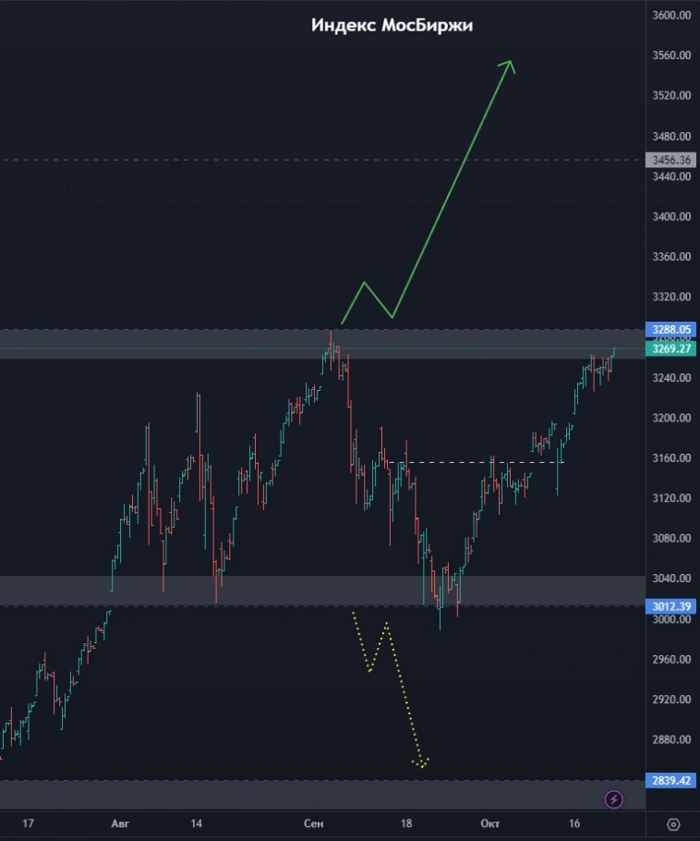Select the white dashed horizontal line near 3160
Screen dimensions: 700x841
(x=476, y=462)
